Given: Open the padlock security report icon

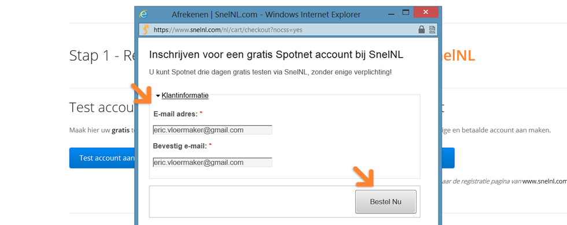Looking at the screenshot, I should [x=422, y=29].
